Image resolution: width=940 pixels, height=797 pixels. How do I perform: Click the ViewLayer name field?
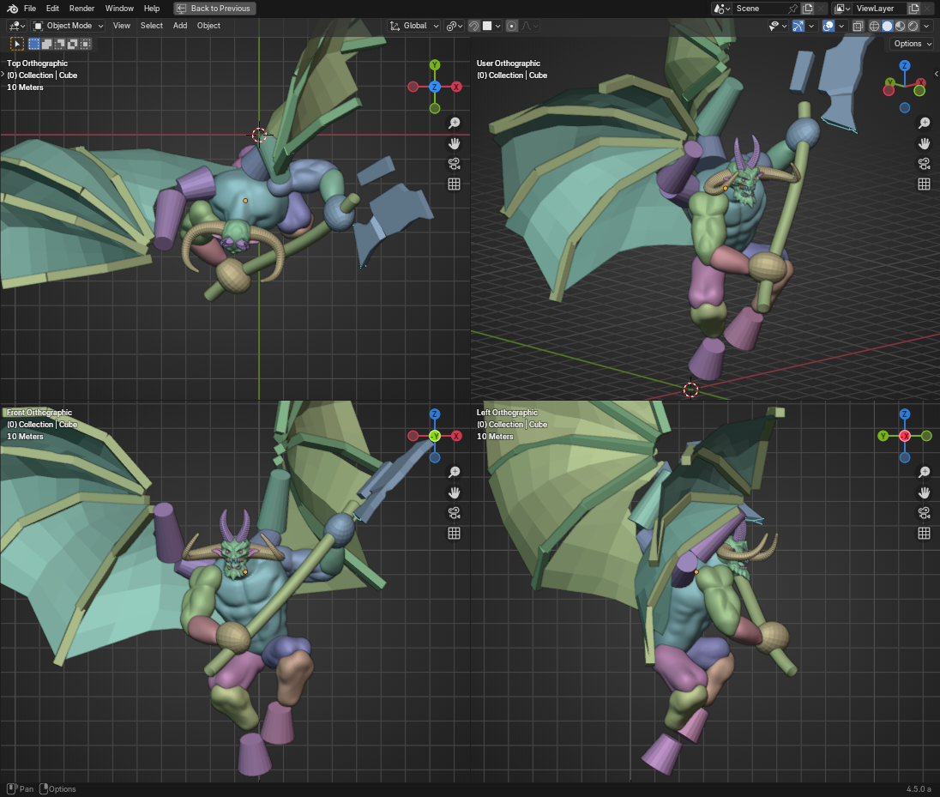[880, 9]
